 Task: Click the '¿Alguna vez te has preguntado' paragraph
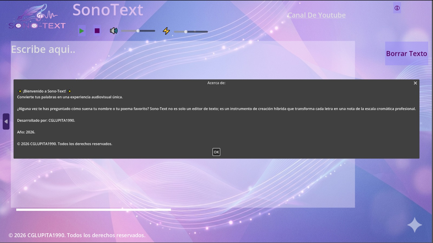point(216,109)
